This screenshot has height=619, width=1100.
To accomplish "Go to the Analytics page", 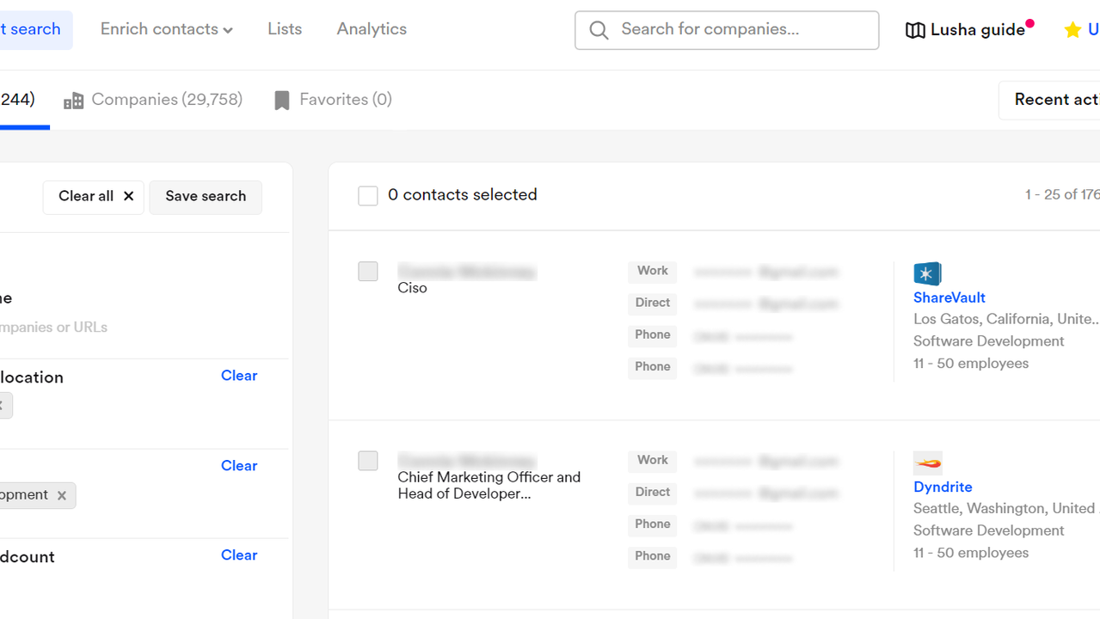I will [x=372, y=29].
